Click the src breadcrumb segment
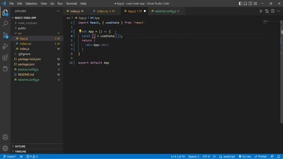 (69, 18)
